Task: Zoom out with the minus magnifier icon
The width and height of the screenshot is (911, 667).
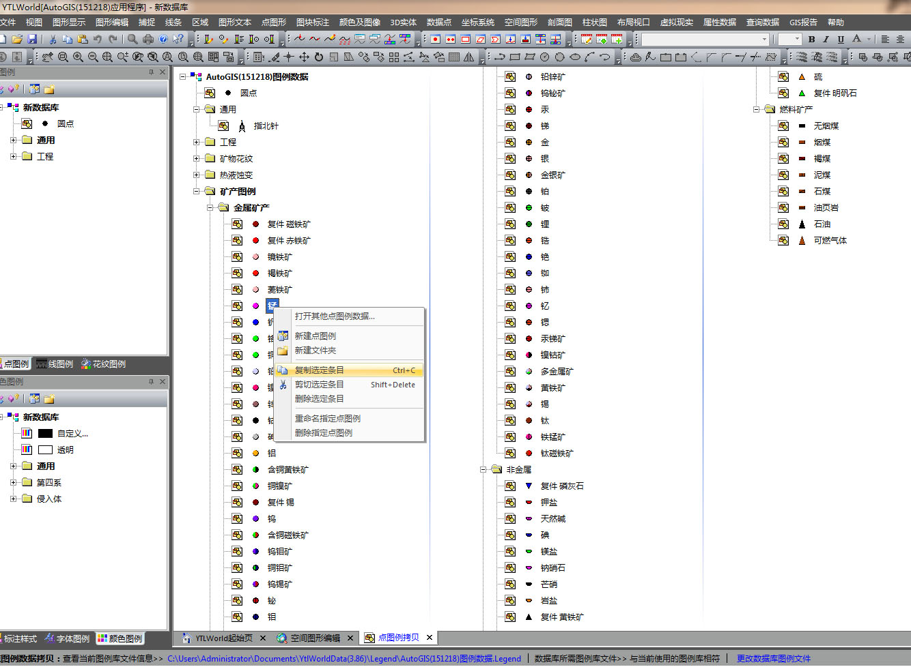Action: (92, 57)
